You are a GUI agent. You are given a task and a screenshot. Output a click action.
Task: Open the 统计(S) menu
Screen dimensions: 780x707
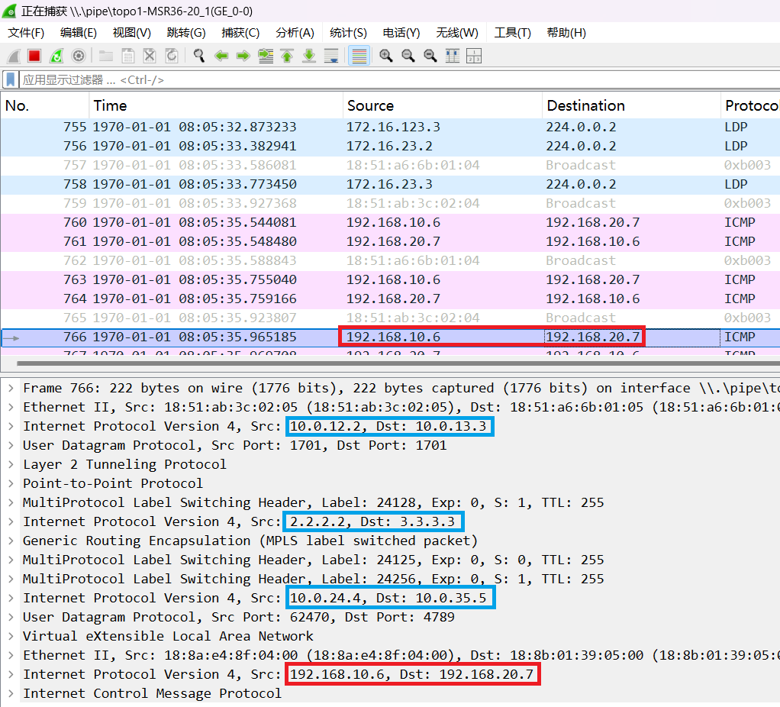tap(348, 33)
